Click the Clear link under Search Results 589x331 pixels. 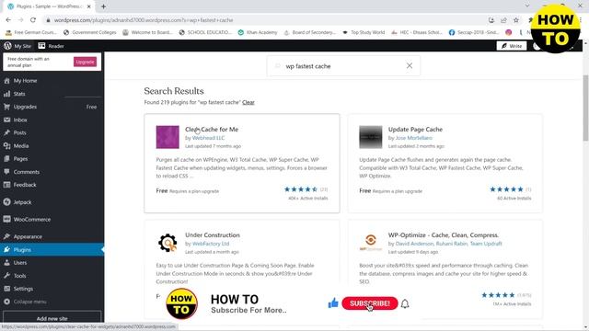(x=248, y=102)
